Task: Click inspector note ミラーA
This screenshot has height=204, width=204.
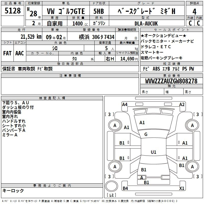Action: click(10, 135)
